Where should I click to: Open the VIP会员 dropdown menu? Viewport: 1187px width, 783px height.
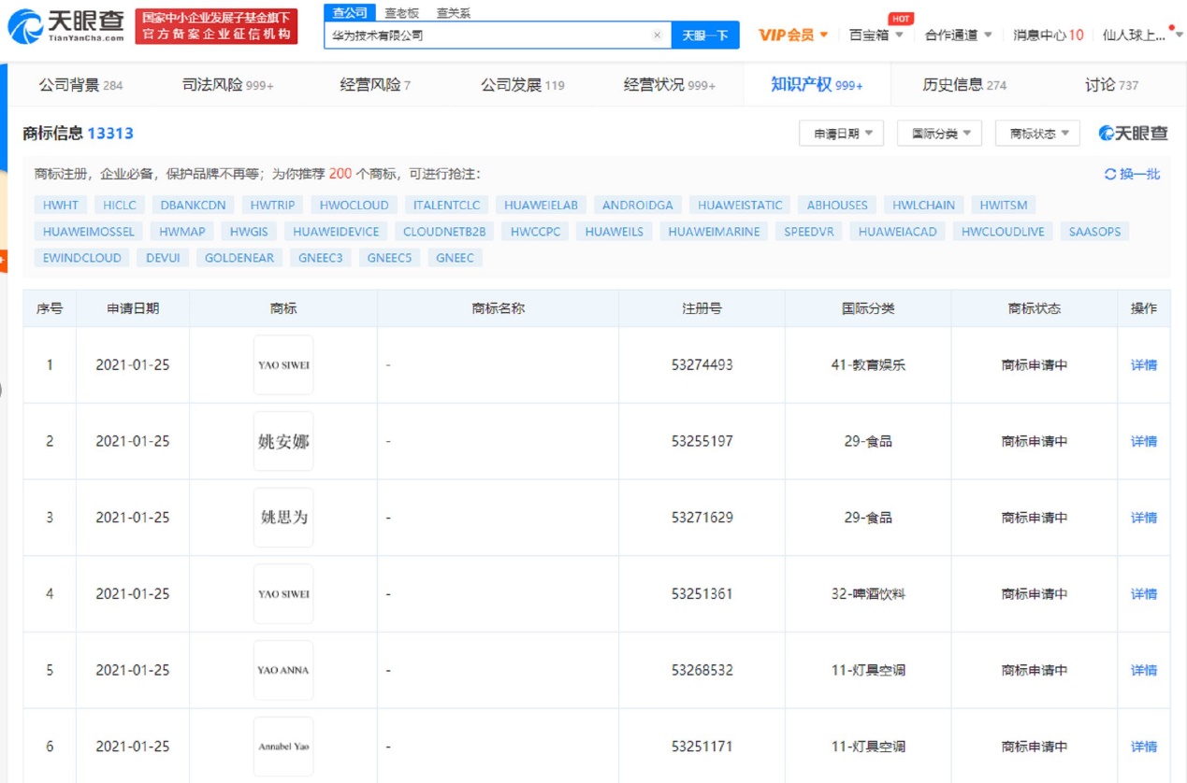click(x=792, y=36)
